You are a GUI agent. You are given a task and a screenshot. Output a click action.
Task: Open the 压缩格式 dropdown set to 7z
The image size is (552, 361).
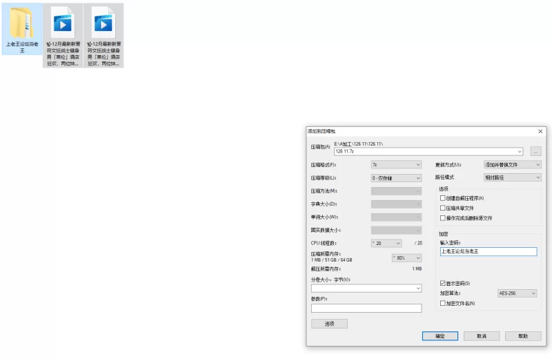point(396,164)
